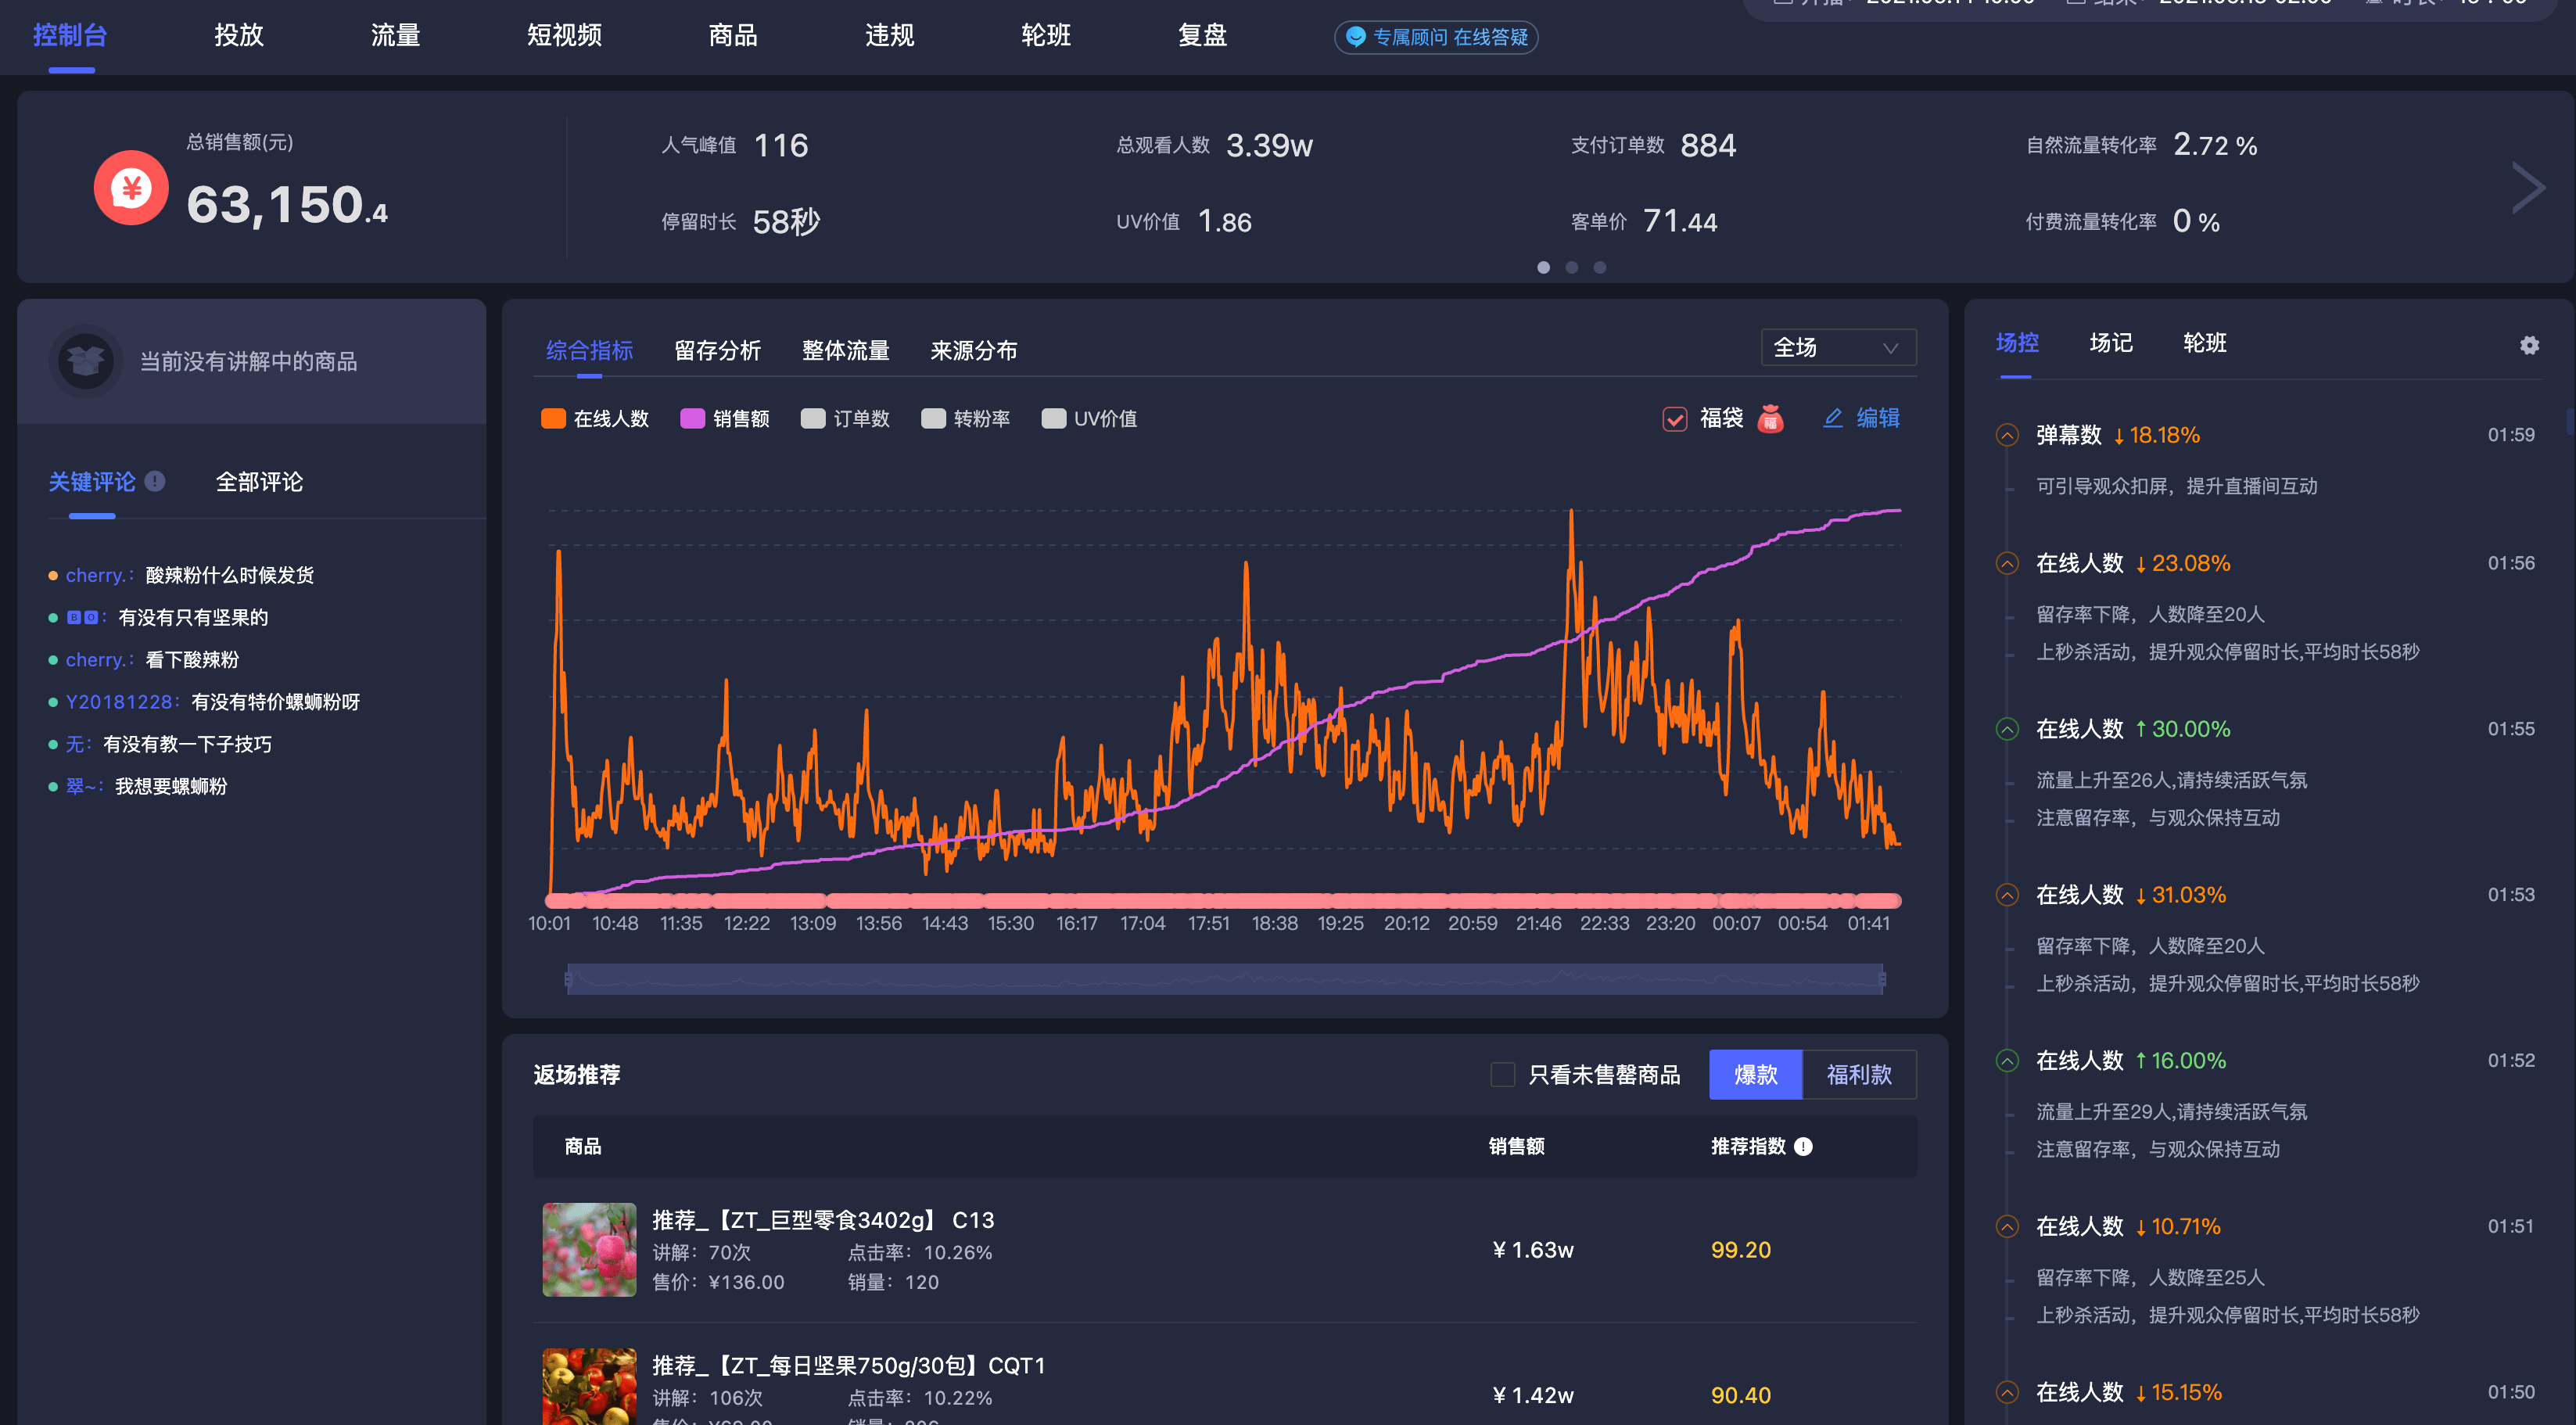This screenshot has width=2576, height=1425.
Task: Click the red yuan sales icon
Action: (131, 187)
